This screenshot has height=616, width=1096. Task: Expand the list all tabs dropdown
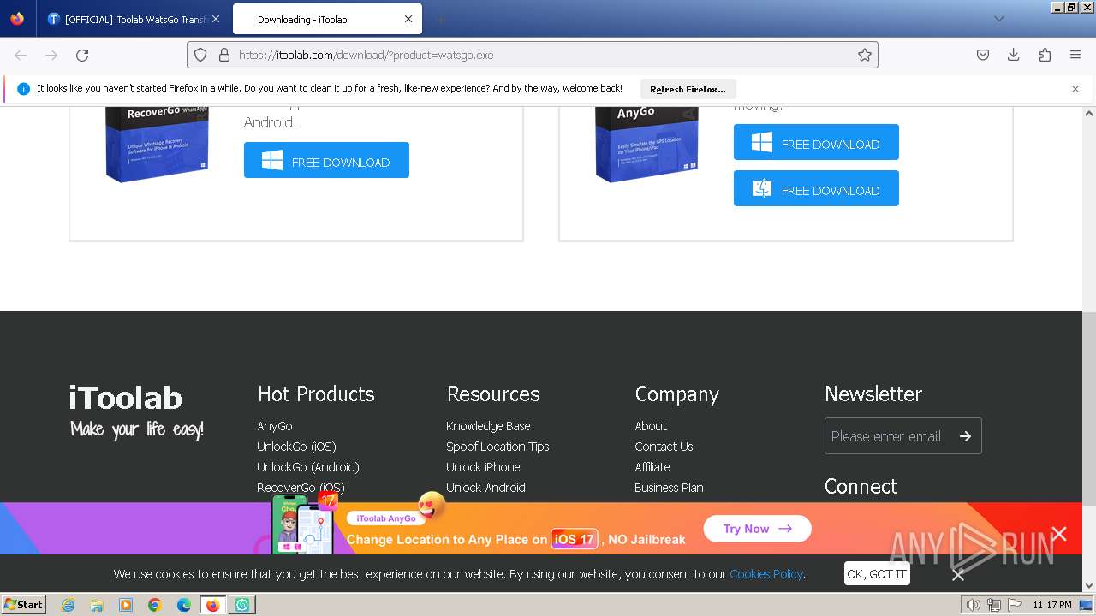coord(998,19)
